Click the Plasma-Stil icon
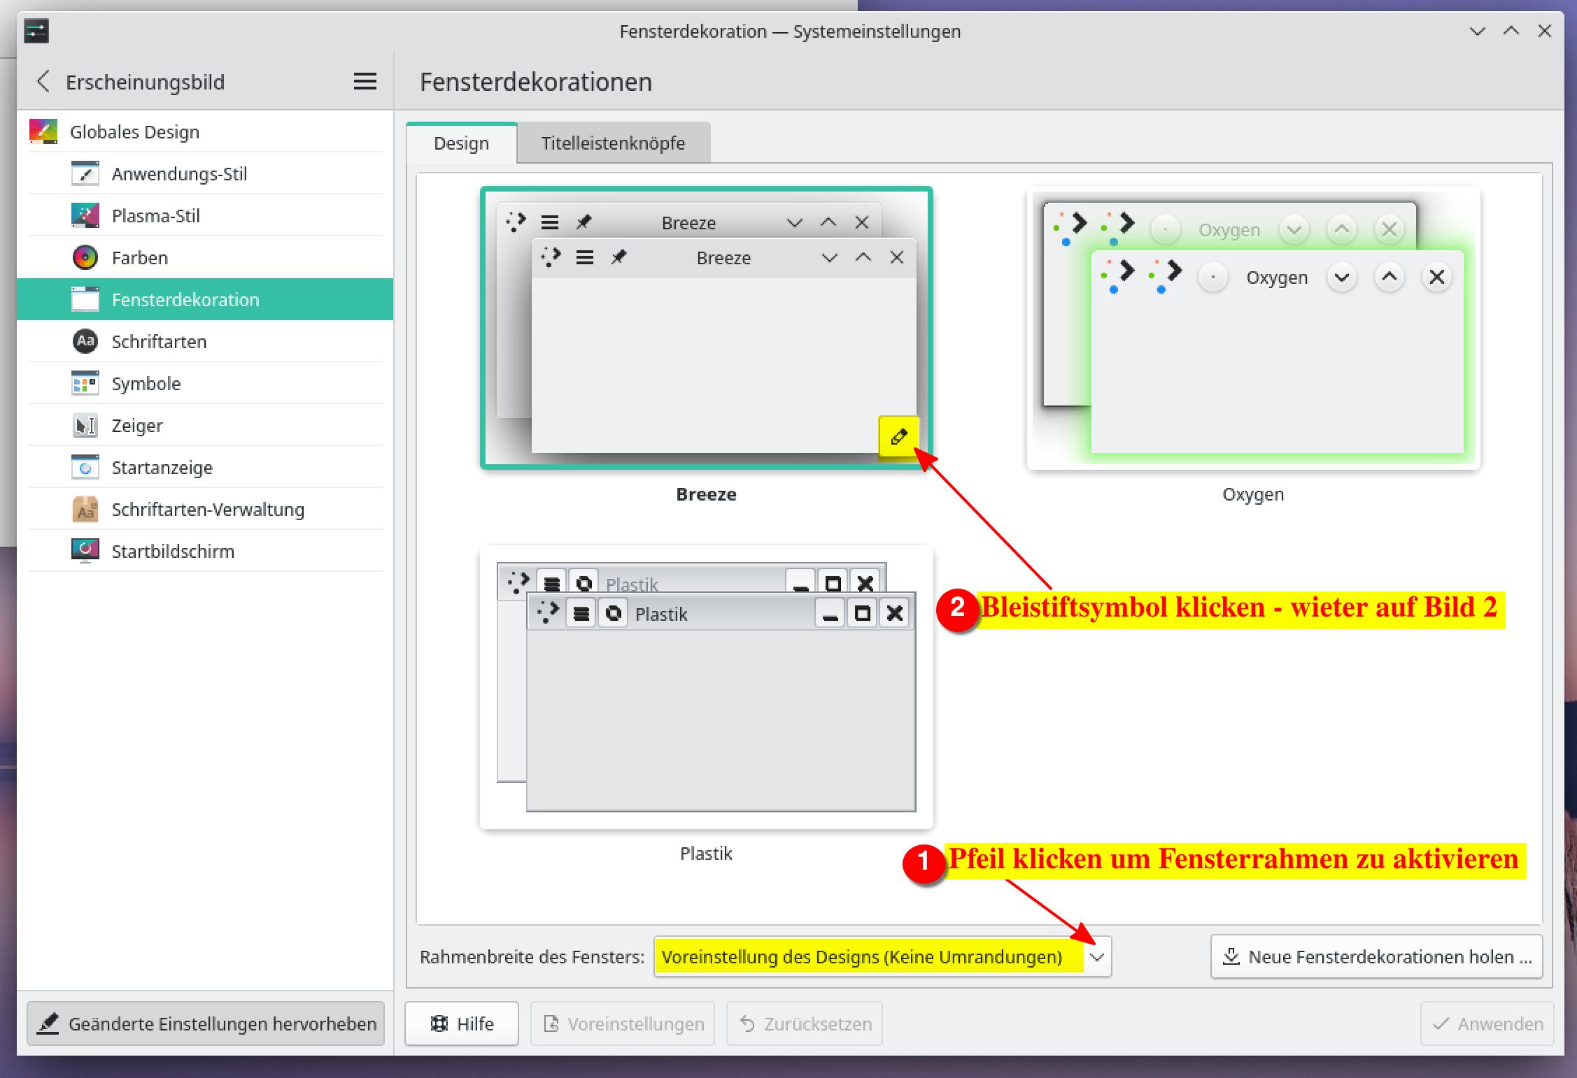Image resolution: width=1577 pixels, height=1078 pixels. 85,215
